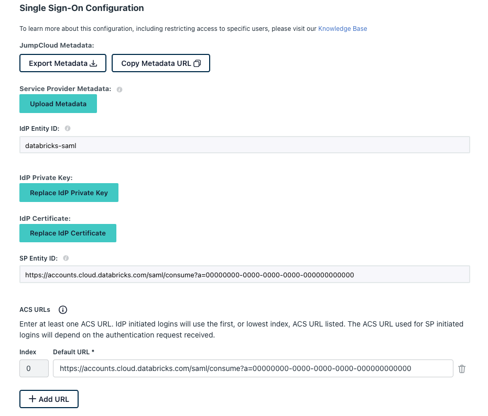Click the plus icon on Add URL
Viewport: 488px width, 416px height.
(32, 399)
